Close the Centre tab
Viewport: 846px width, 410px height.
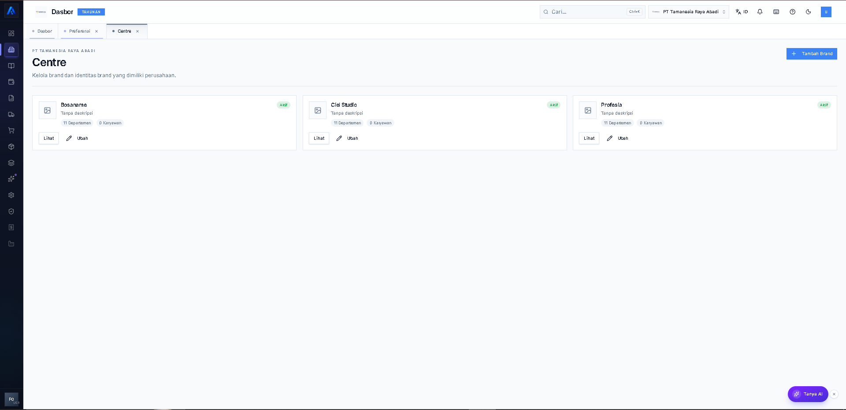tap(137, 31)
